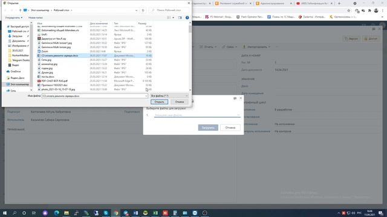
Task: Select PDF-CHAT-BOT-RAS.pdf file
Action: coord(94,81)
